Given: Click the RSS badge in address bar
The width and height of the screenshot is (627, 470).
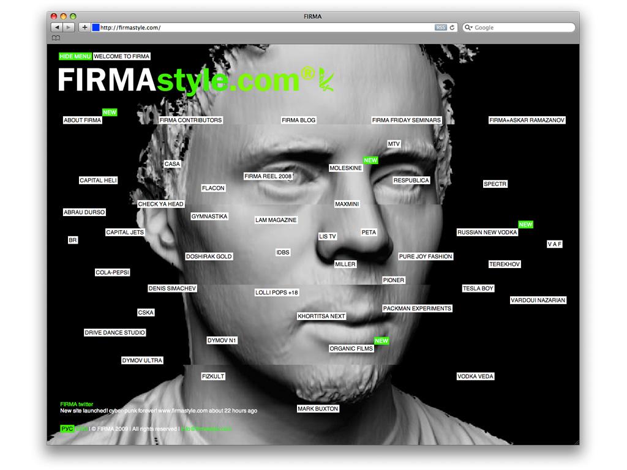Looking at the screenshot, I should tap(441, 27).
